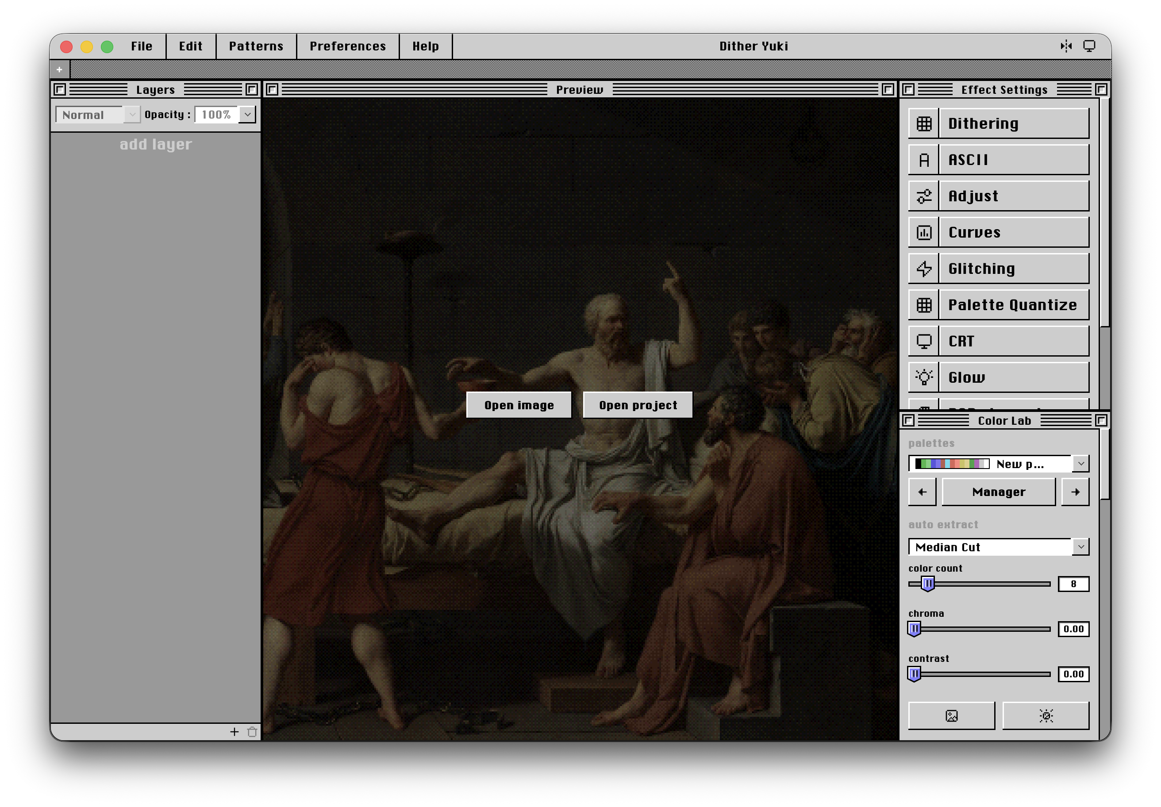This screenshot has height=807, width=1161.
Task: Click the Opacity 100% value field
Action: [216, 115]
